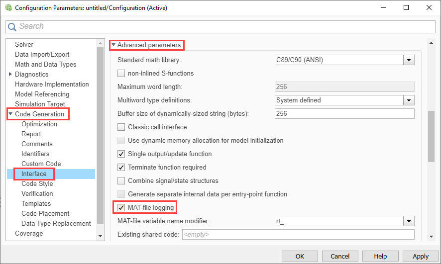
Task: Click the Existing shared code field
Action: coord(298,235)
